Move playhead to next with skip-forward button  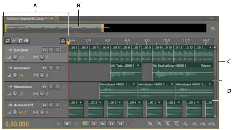(x=120, y=124)
